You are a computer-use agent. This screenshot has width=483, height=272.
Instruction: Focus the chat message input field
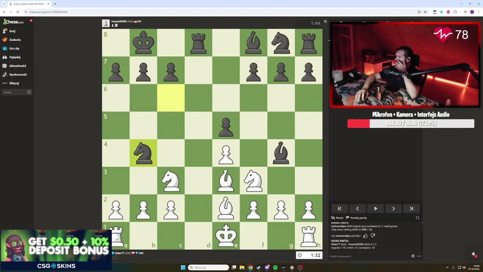(369, 256)
